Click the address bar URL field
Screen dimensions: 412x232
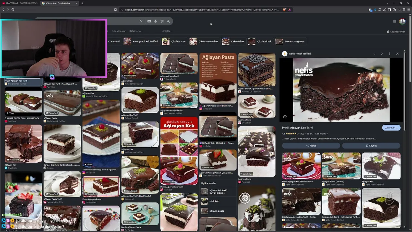point(202,10)
